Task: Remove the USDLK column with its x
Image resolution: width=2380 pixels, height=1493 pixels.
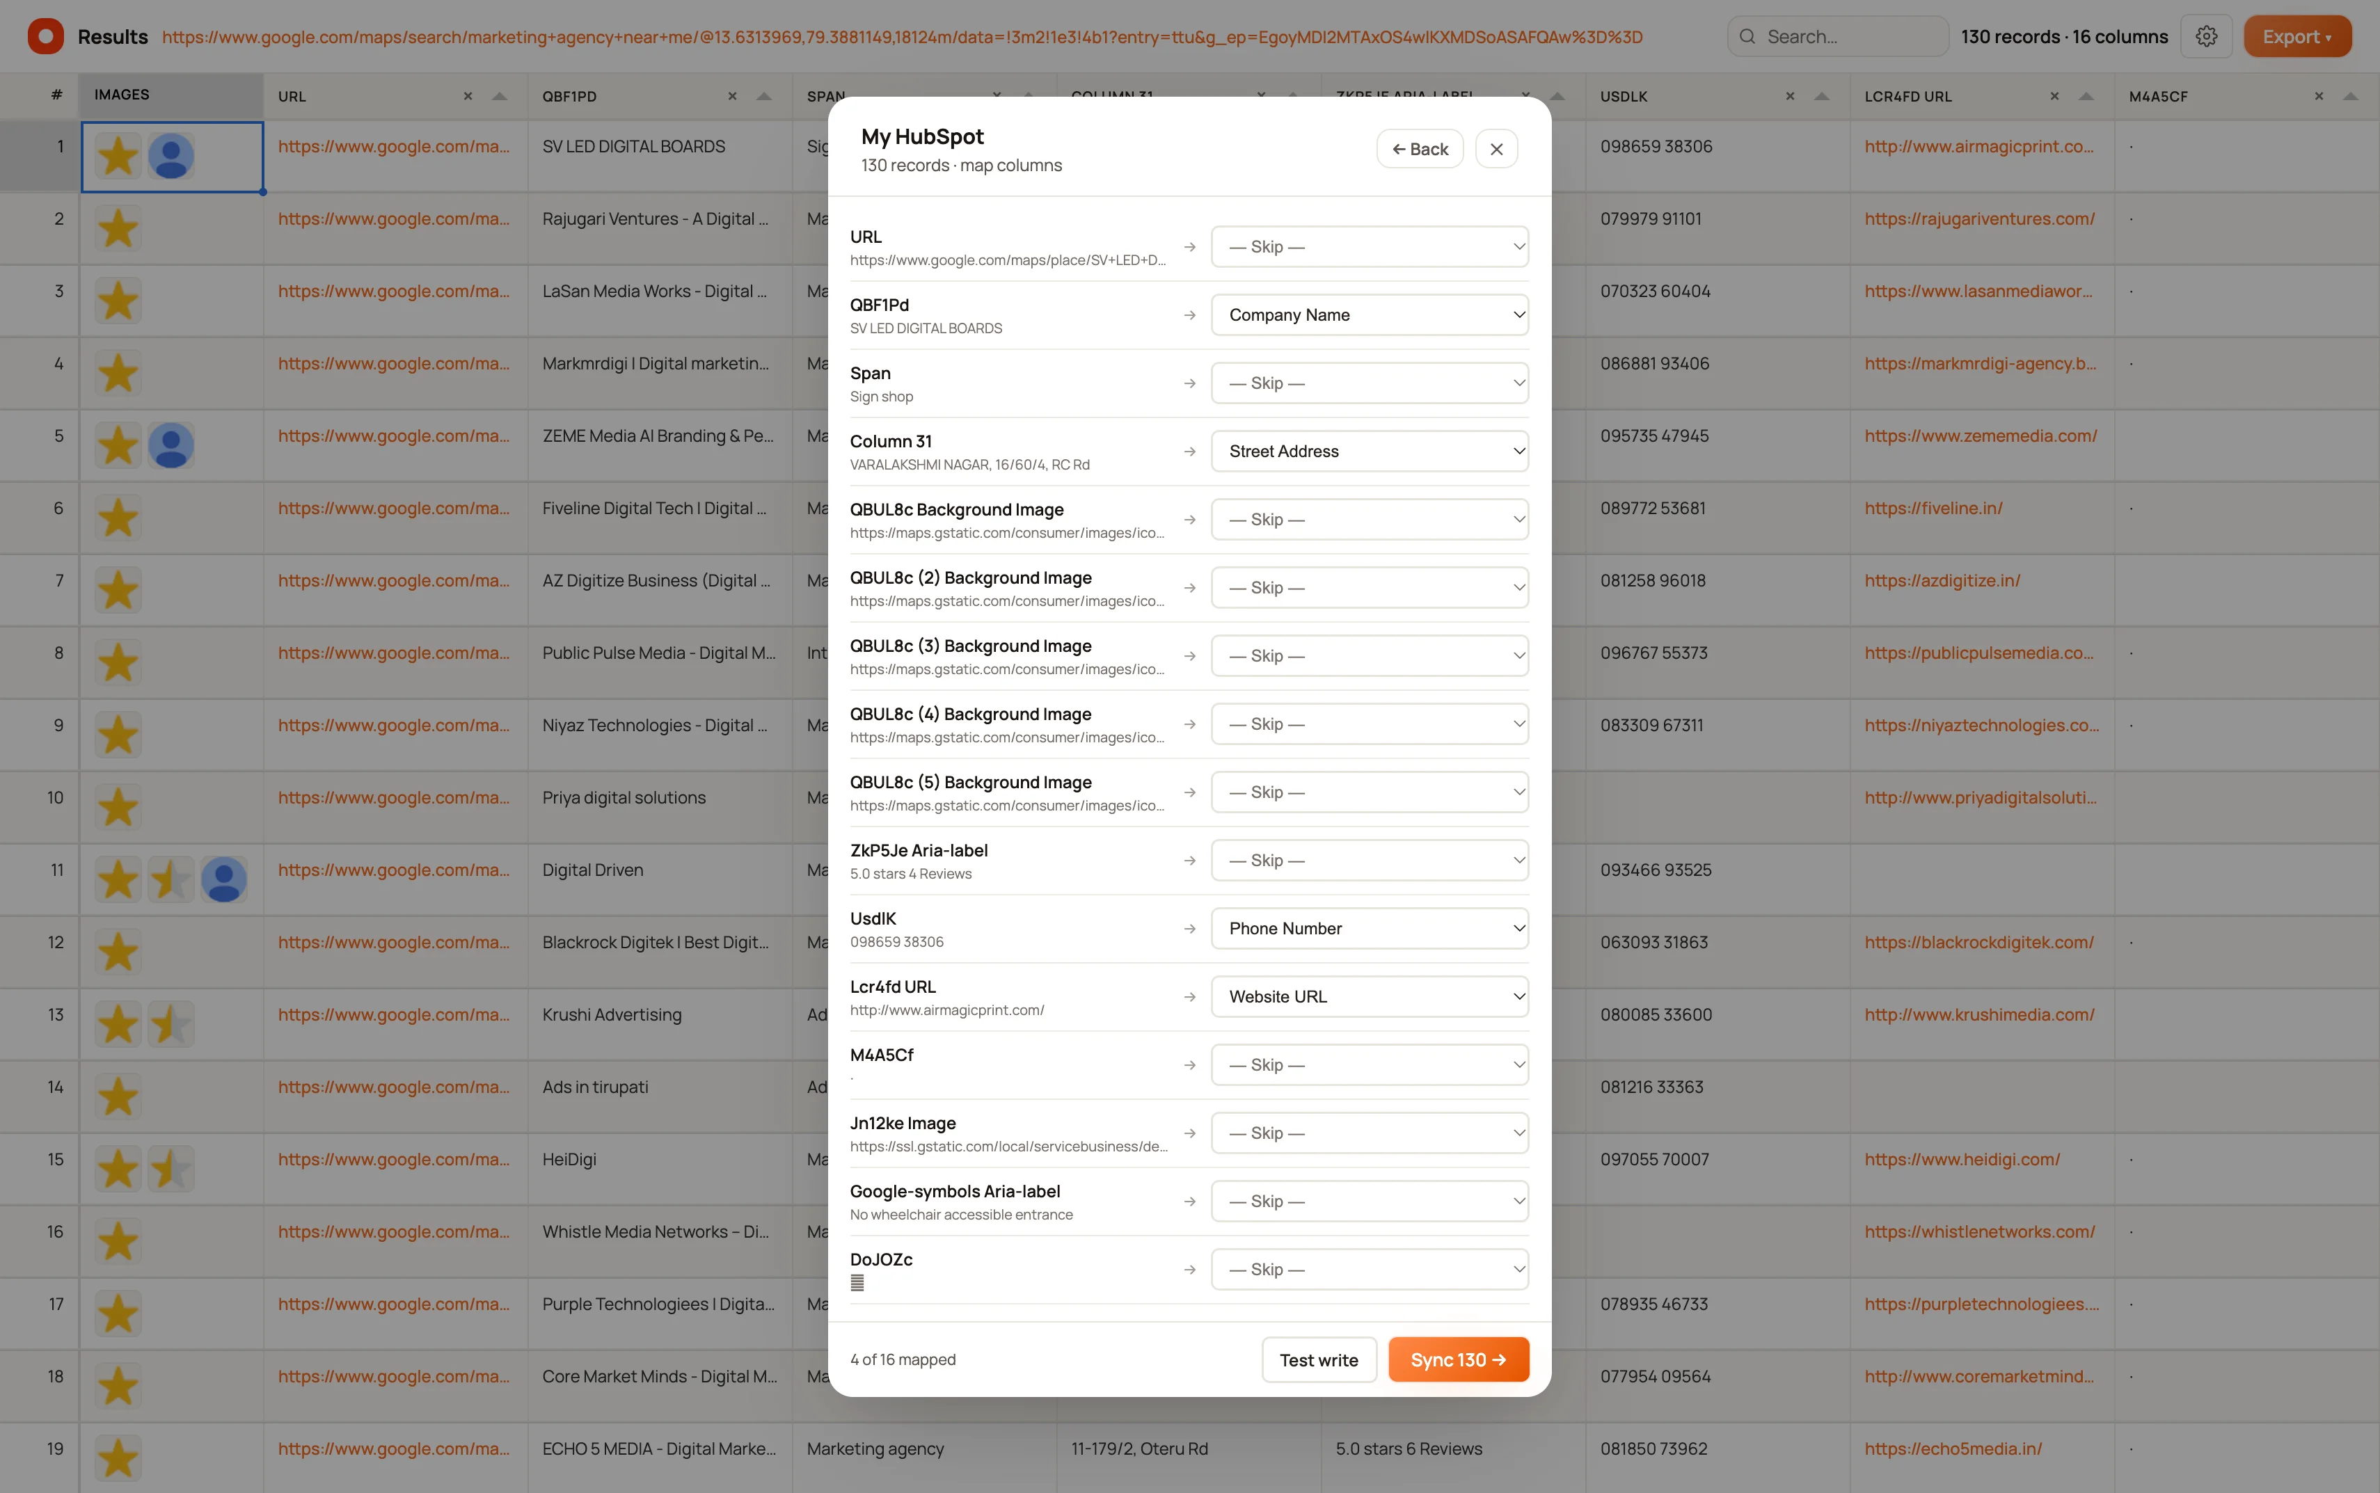Action: pos(1791,96)
